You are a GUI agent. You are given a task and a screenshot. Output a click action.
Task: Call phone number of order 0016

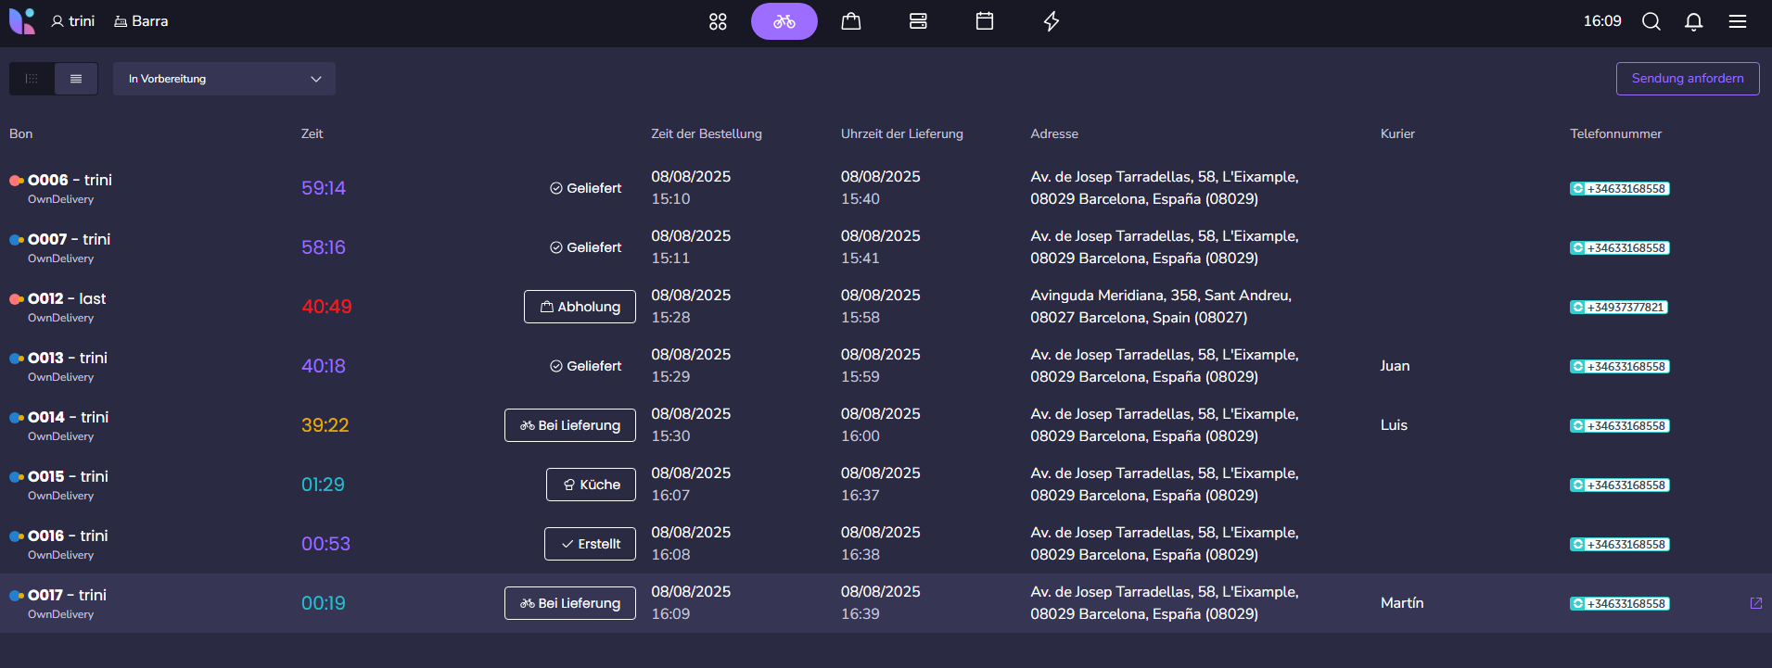1620,545
